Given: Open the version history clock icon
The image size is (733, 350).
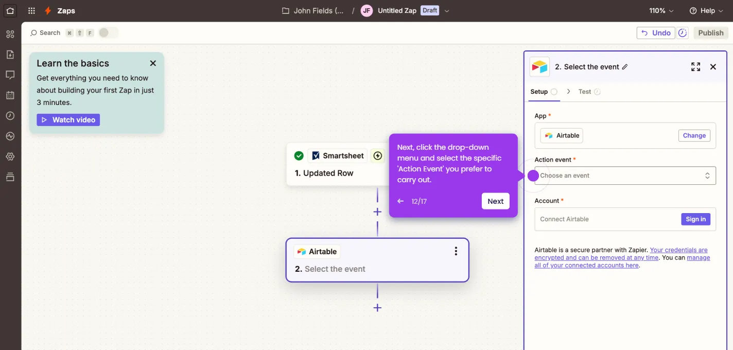Looking at the screenshot, I should click(683, 33).
